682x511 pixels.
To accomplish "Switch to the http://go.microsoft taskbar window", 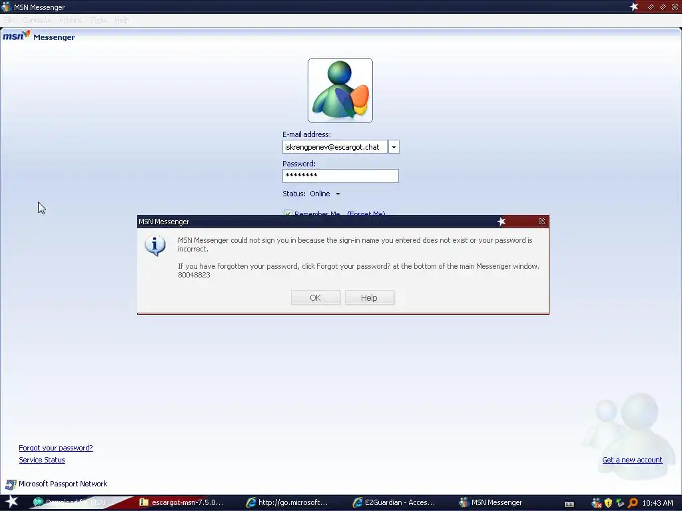I will pos(287,502).
